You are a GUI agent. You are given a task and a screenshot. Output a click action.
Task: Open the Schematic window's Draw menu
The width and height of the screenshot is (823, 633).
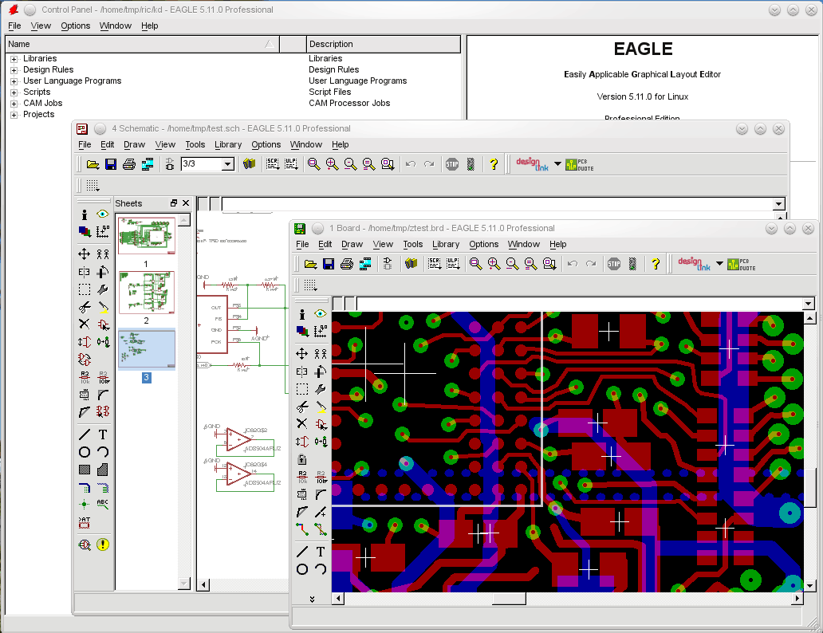pos(134,144)
